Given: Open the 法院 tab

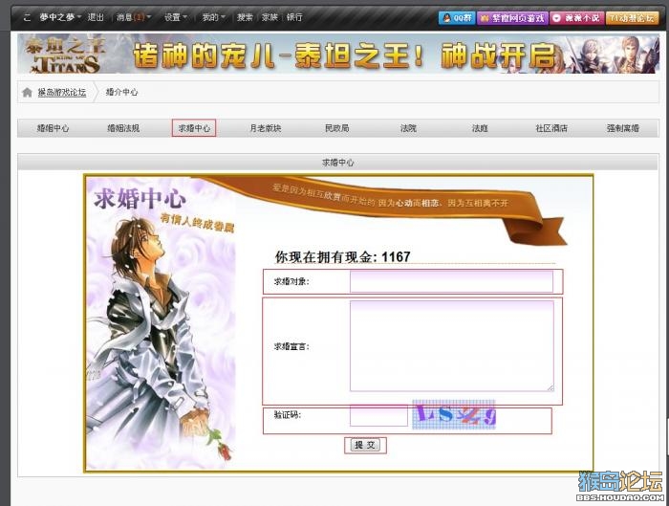Looking at the screenshot, I should (408, 128).
